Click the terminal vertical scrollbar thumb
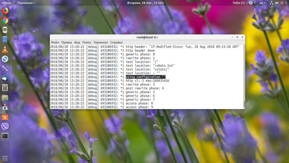 click(244, 104)
